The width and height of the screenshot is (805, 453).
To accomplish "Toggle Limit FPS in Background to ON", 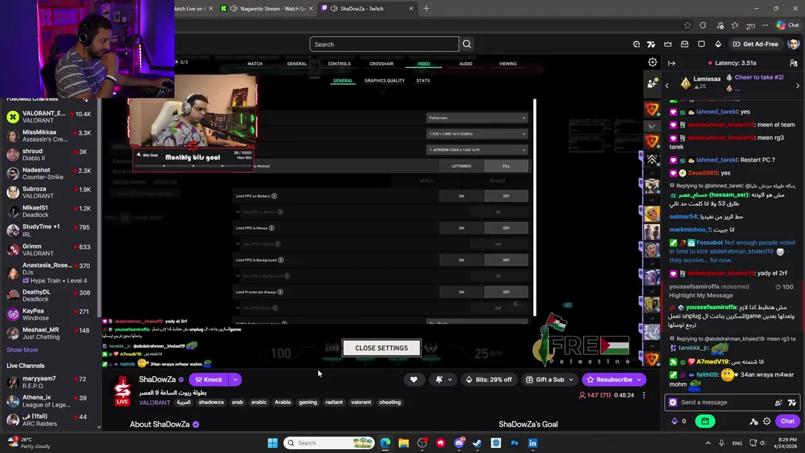I will (x=462, y=260).
